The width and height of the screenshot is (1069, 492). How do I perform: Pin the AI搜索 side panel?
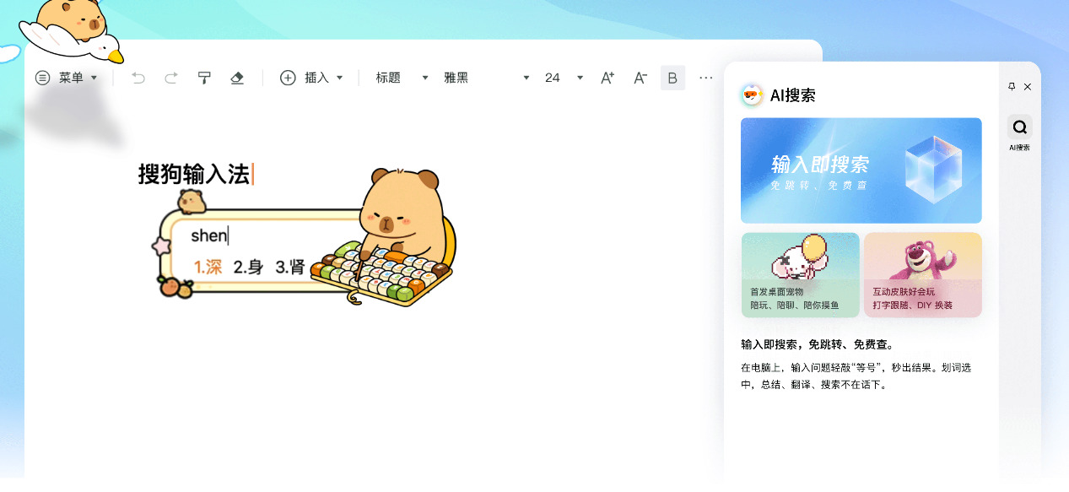(1012, 87)
